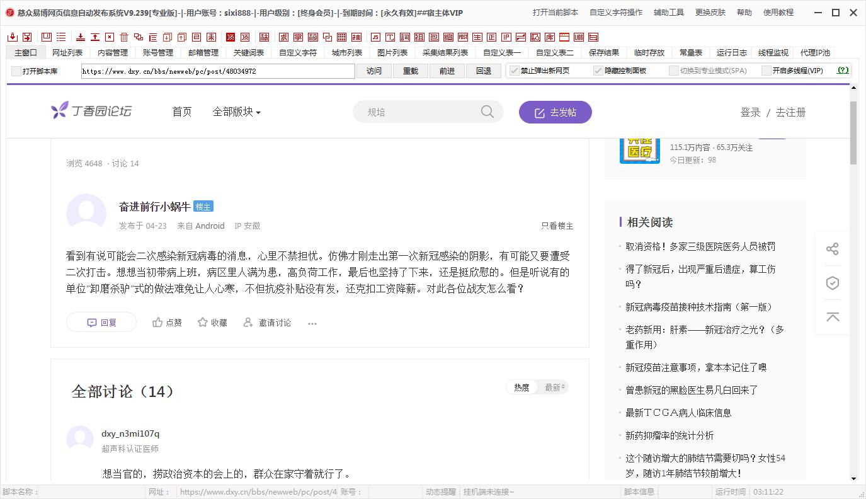The width and height of the screenshot is (866, 499).
Task: Select the 关键词表 tab
Action: 249,53
